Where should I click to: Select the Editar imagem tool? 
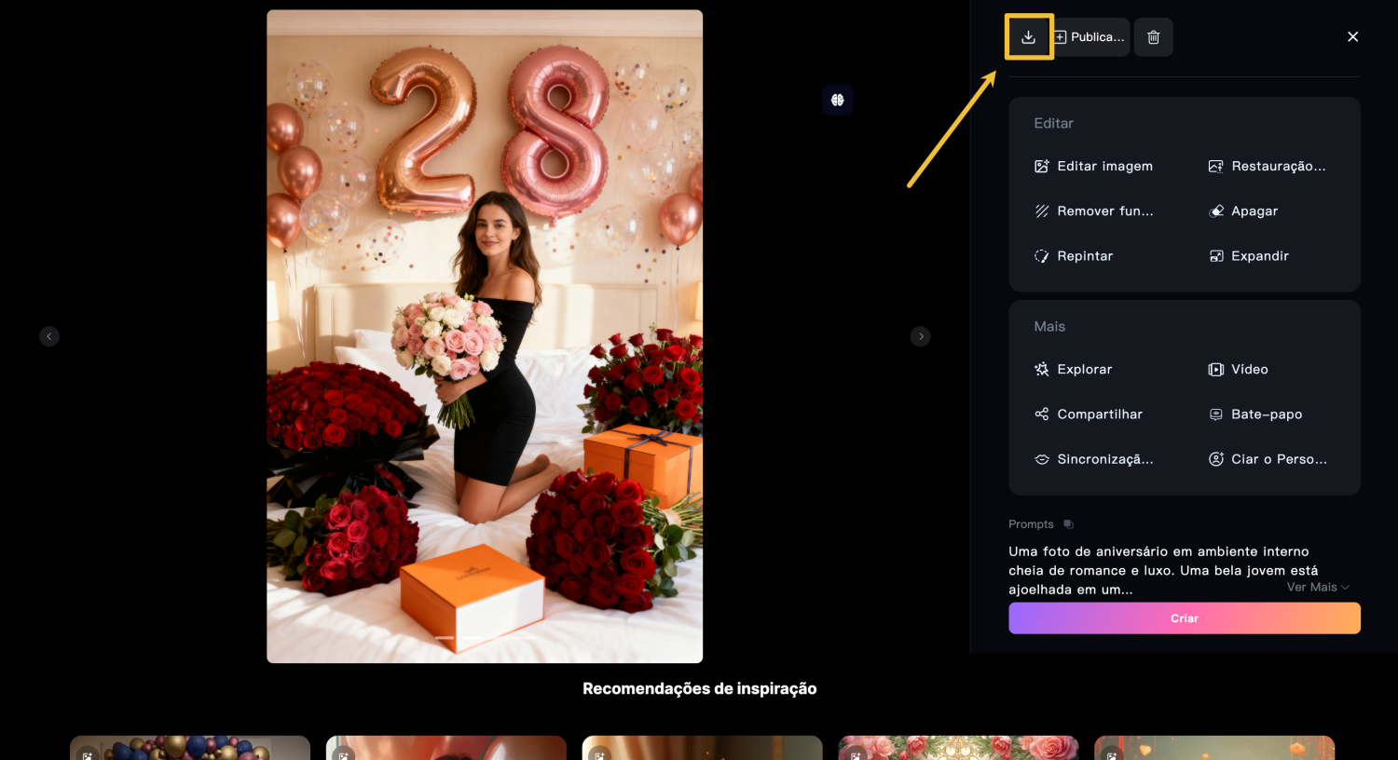[x=1104, y=166]
